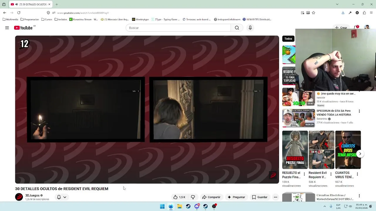Focus the Buscar search field
Image resolution: width=376 pixels, height=211 pixels.
(178, 28)
